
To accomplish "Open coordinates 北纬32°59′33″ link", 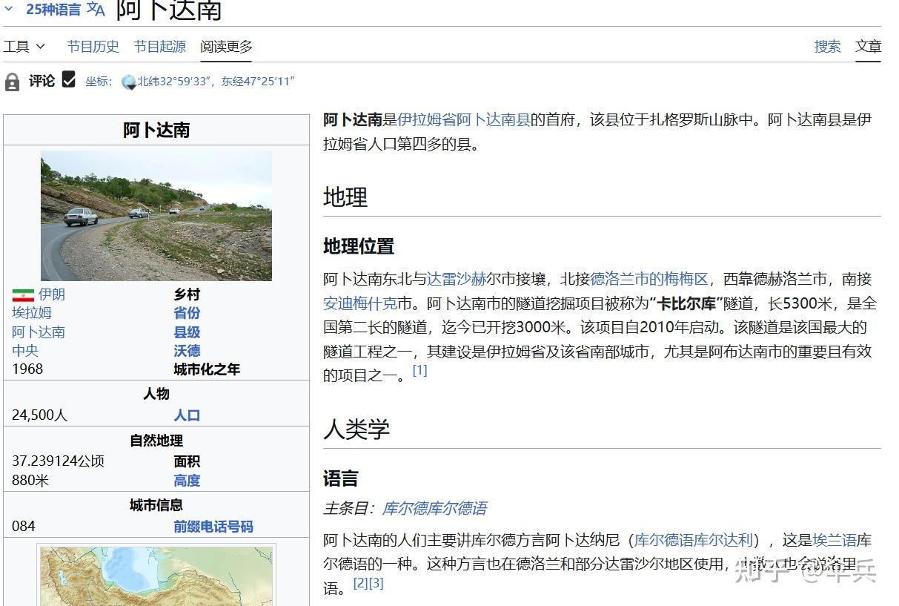I will (x=216, y=82).
